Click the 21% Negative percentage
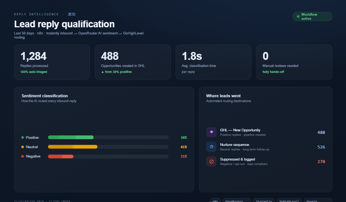 pyautogui.click(x=183, y=156)
